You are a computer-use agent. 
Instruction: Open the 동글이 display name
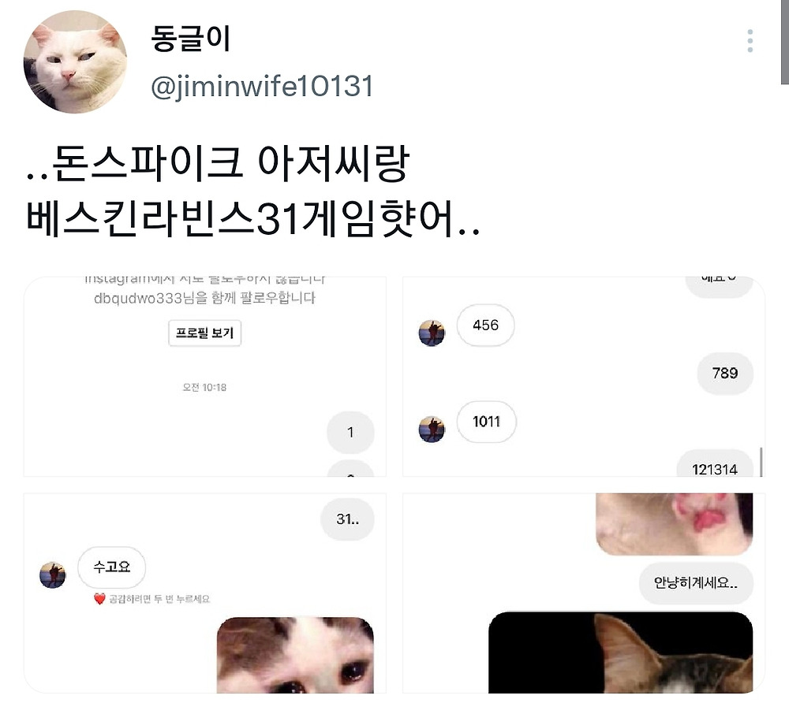coord(190,39)
